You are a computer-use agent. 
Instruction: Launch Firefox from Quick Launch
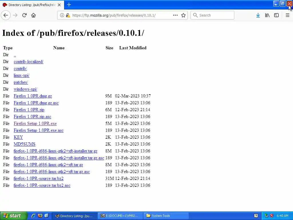[40, 216]
